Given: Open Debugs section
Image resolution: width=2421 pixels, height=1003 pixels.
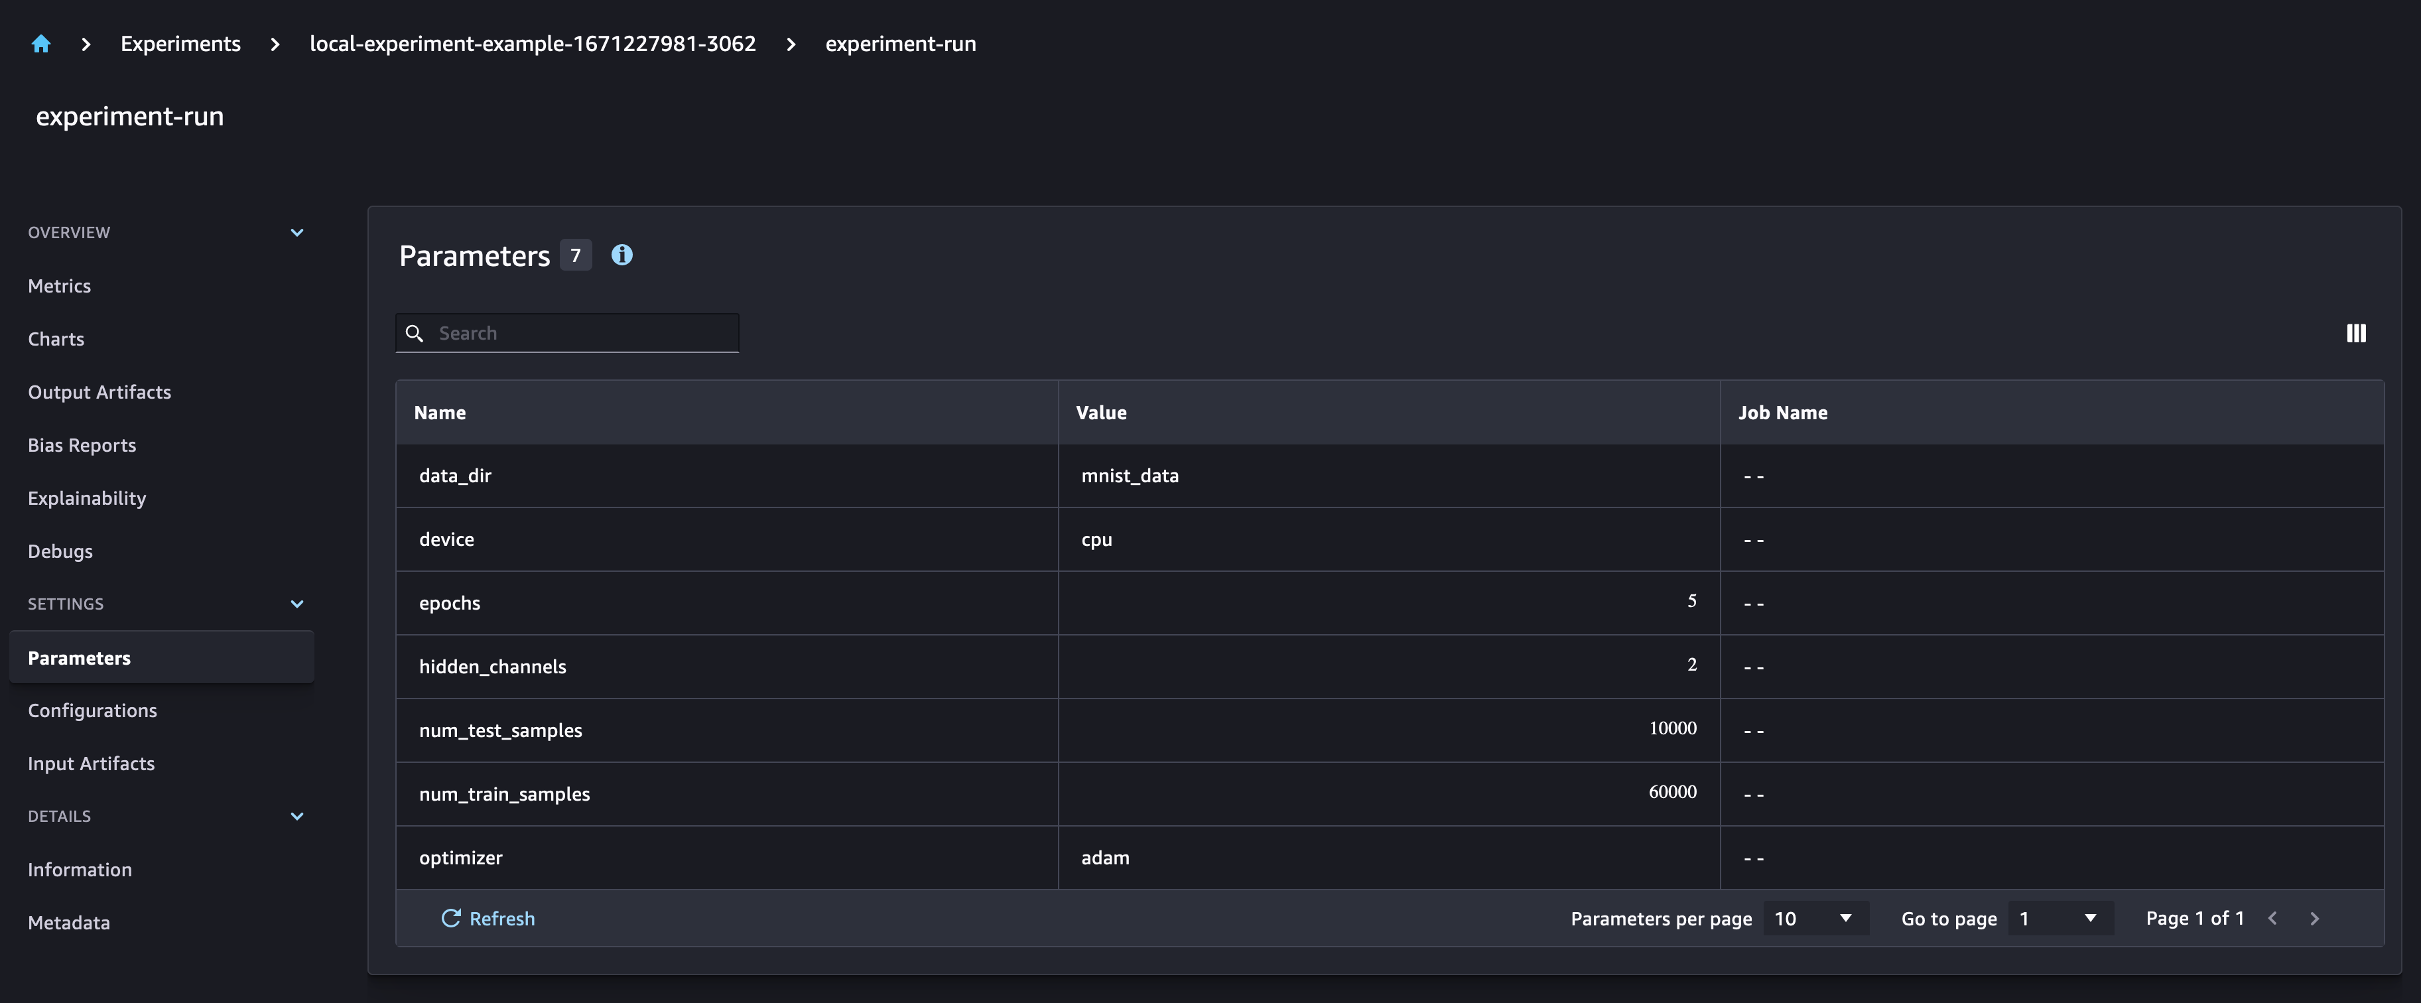Looking at the screenshot, I should tap(60, 552).
